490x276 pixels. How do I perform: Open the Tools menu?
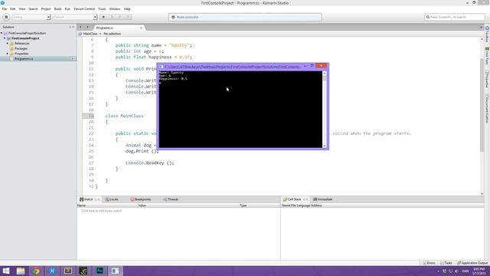click(102, 8)
